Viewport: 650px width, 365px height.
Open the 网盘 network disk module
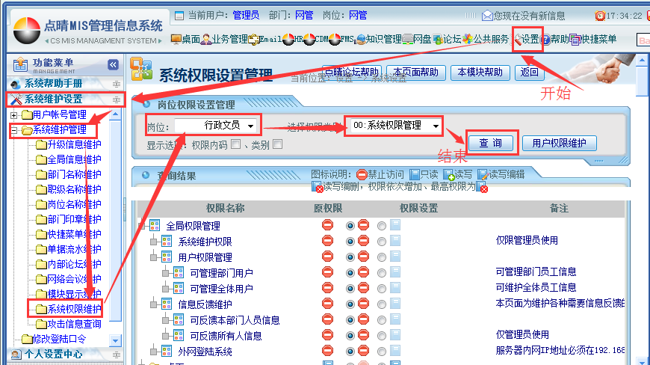click(x=417, y=39)
